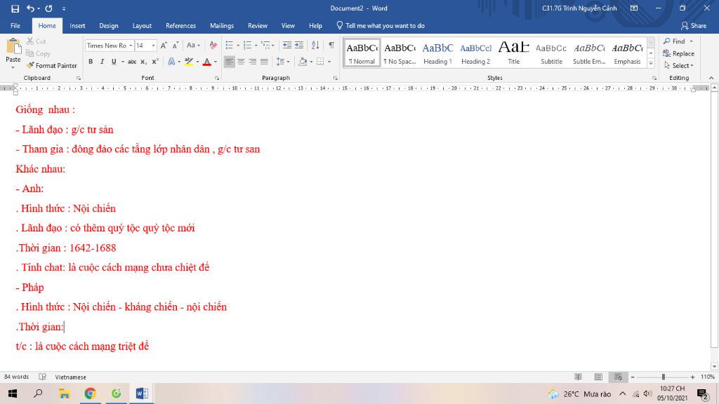Collapse the ribbon
The image size is (719, 404).
pos(711,79)
